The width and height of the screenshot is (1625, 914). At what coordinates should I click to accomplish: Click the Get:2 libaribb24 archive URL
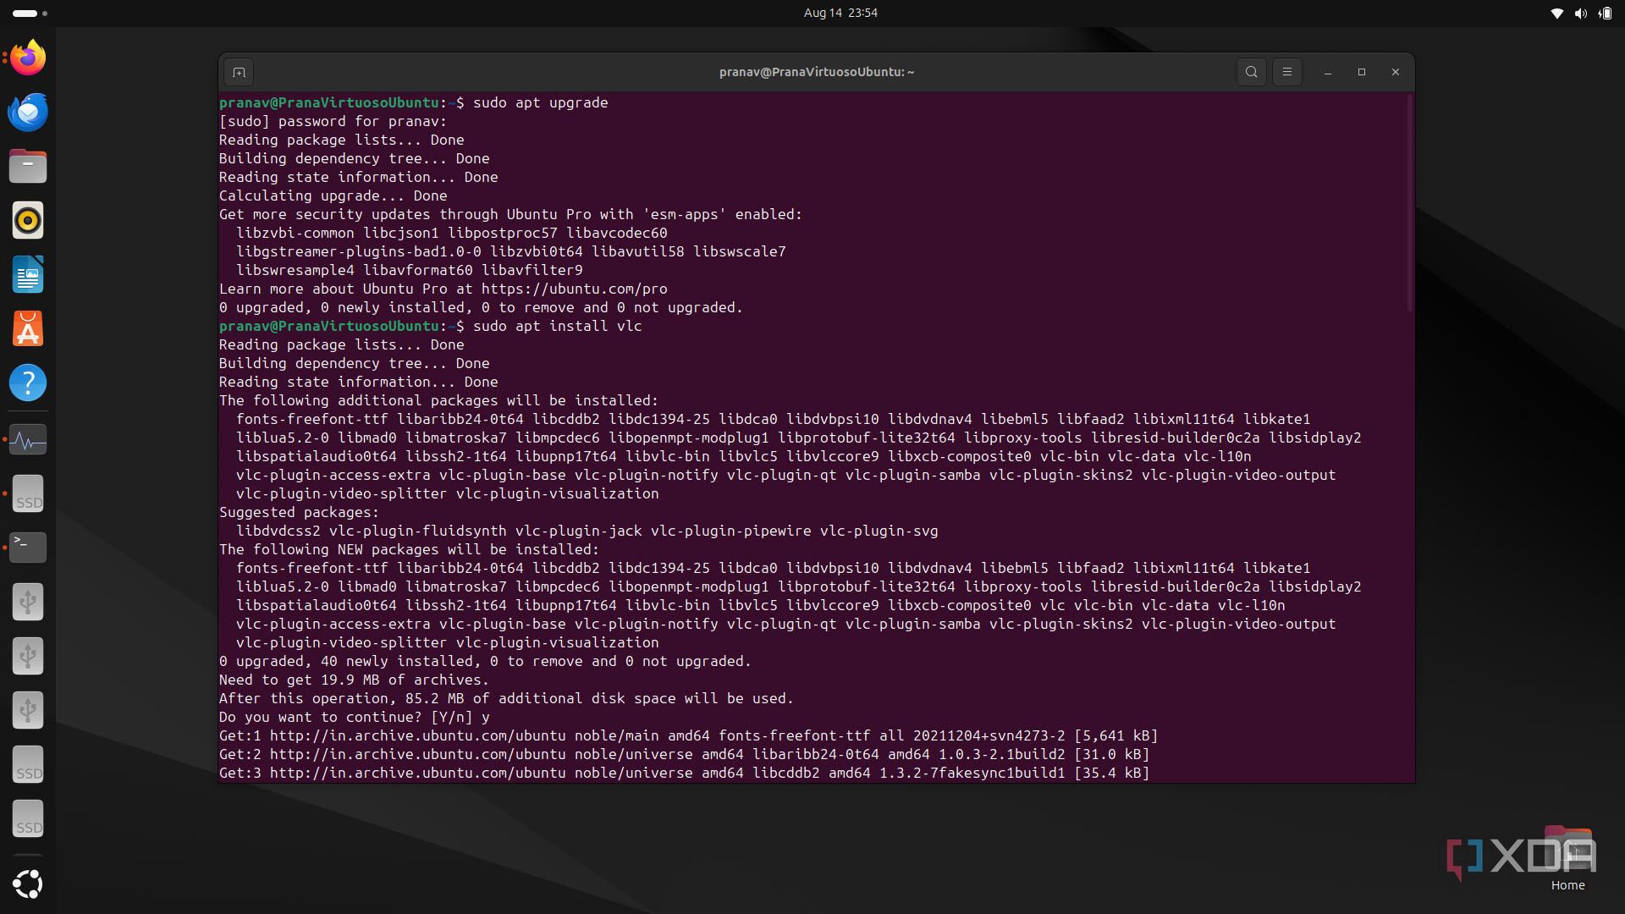(417, 754)
